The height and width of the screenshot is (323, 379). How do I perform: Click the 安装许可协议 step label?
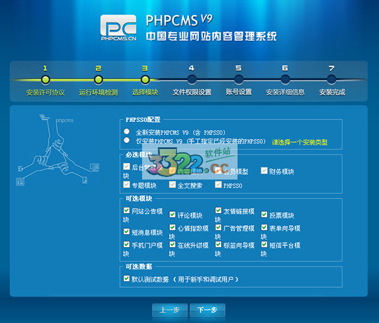coord(45,92)
